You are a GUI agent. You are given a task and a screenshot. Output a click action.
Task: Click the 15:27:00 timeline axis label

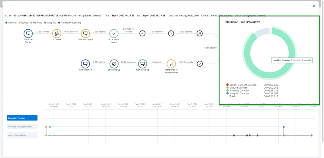[54, 105]
